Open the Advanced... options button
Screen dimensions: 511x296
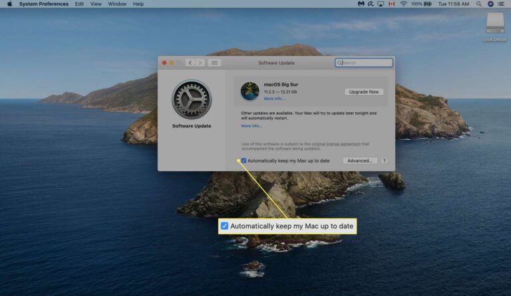click(x=360, y=161)
